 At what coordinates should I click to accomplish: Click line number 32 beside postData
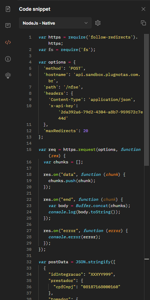click(29, 262)
